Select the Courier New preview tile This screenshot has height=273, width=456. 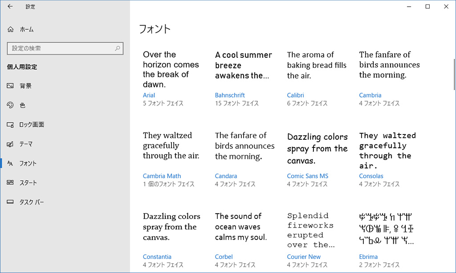pos(311,230)
